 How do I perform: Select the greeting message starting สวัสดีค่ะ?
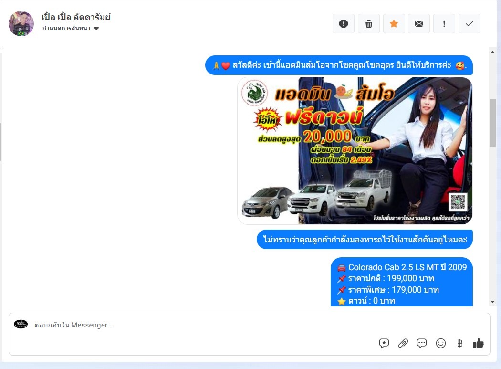pos(339,65)
